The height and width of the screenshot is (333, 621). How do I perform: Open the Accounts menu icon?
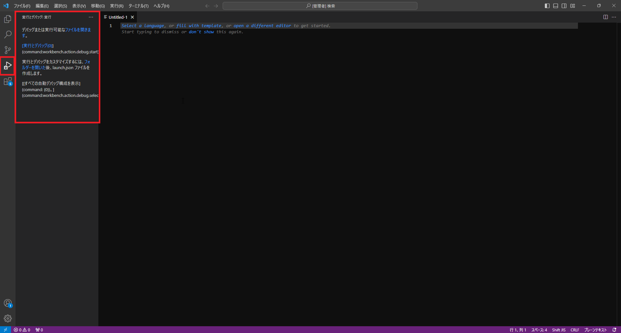[x=8, y=303]
